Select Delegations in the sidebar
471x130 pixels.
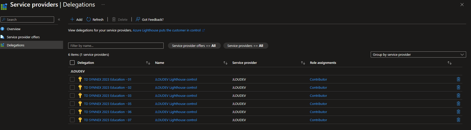[x=31, y=45]
